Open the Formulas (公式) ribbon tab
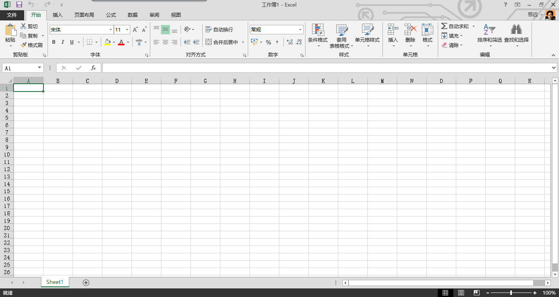The image size is (559, 297). click(x=111, y=15)
